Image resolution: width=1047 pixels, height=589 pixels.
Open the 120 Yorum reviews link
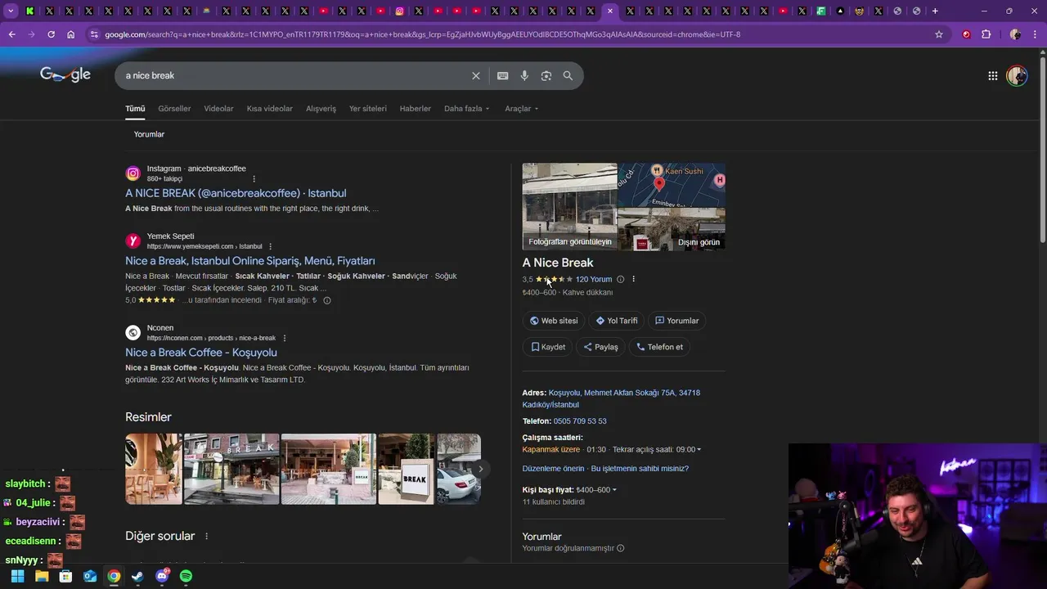click(x=594, y=279)
